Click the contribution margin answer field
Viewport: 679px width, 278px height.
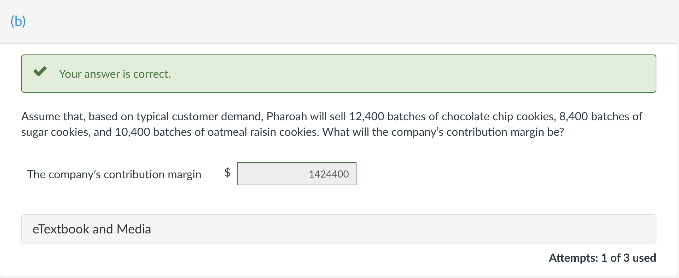coord(297,174)
